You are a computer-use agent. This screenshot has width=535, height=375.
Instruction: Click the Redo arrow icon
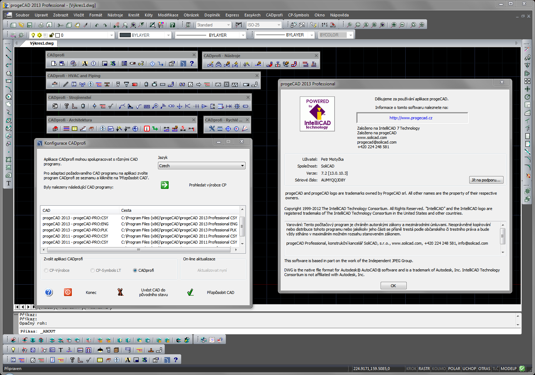[x=105, y=25]
